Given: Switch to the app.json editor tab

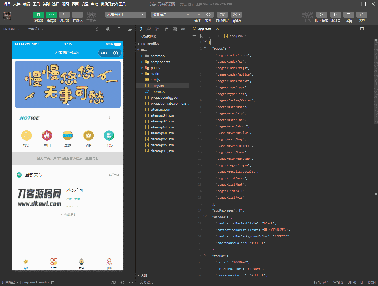Looking at the screenshot, I should click(204, 29).
